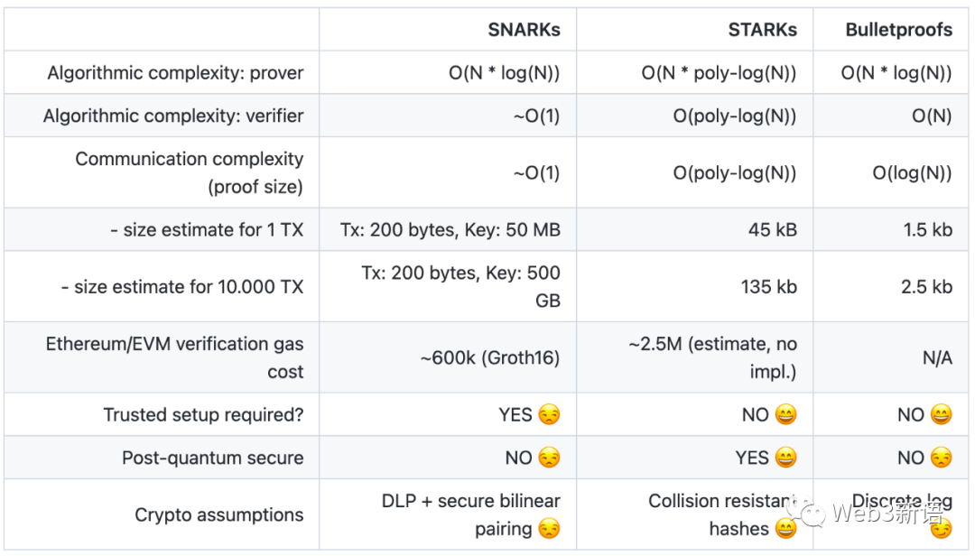Click the Crypto assumptions row label

click(x=218, y=514)
